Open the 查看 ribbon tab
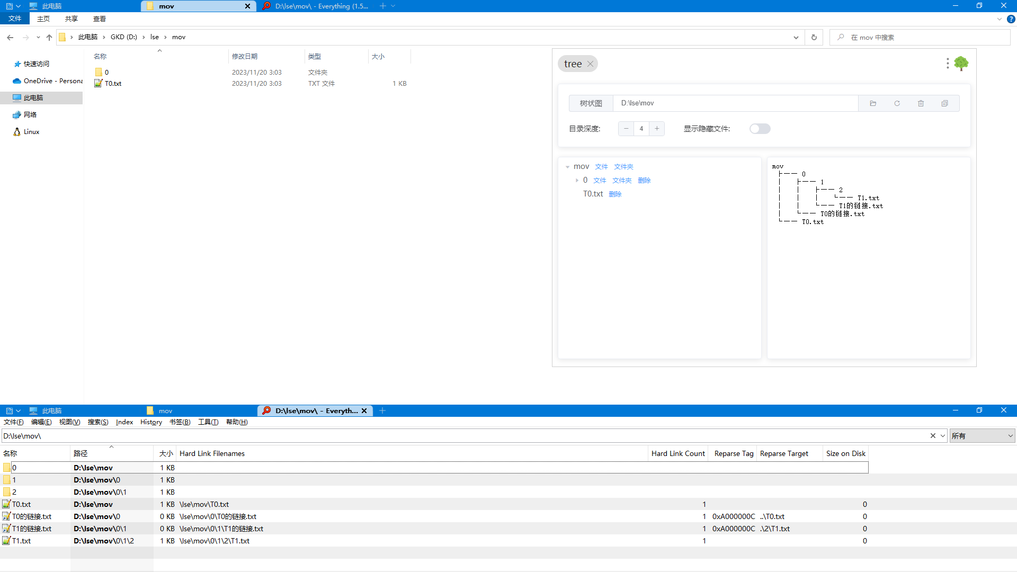Image resolution: width=1017 pixels, height=572 pixels. point(99,19)
